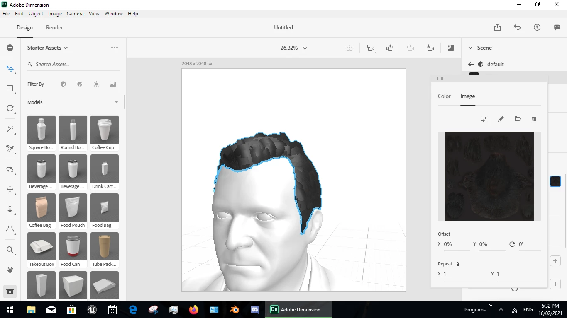Collapse the Models section arrow
The image size is (567, 318).
pos(116,102)
